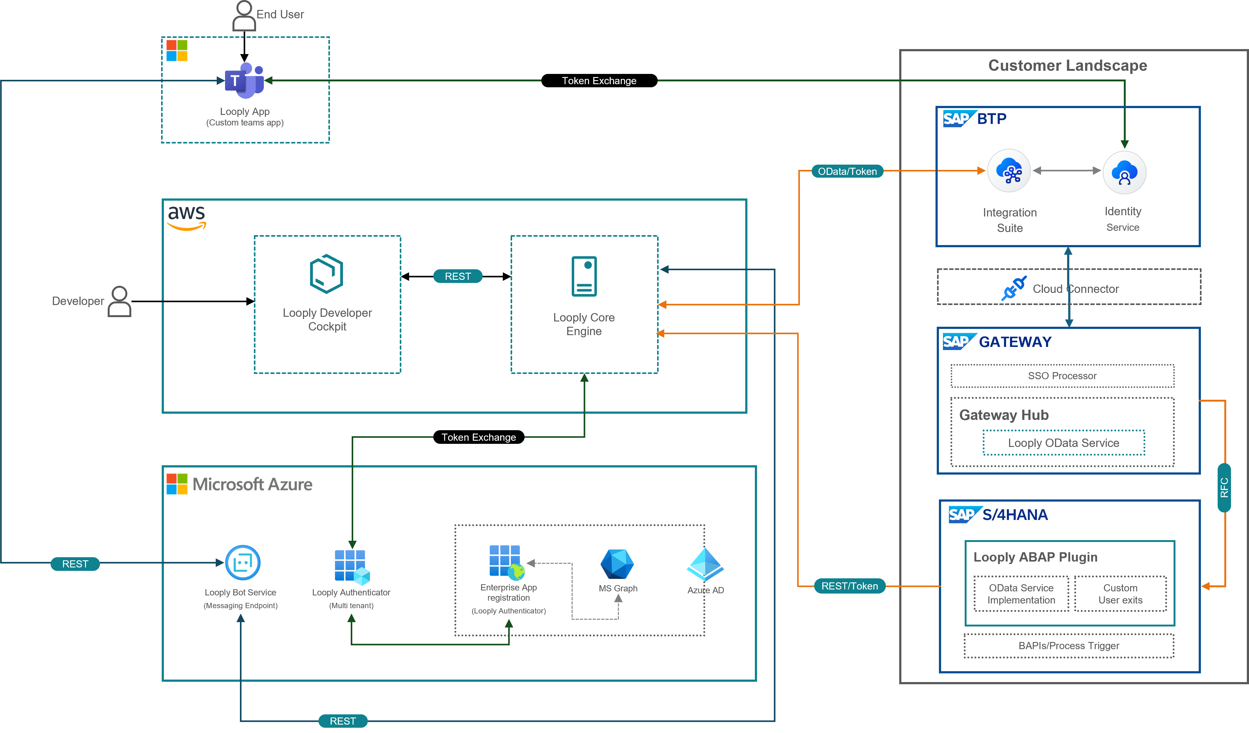Viewport: 1249px width, 733px height.
Task: Click the Looply Authenticator text label
Action: 351,592
